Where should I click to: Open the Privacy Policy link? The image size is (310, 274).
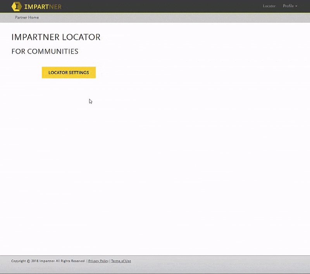98,261
